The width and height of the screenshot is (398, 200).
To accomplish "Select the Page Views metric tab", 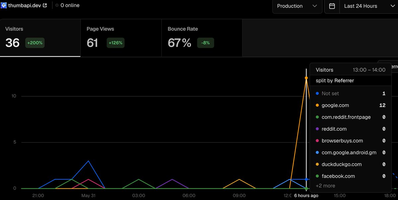I will click(121, 38).
